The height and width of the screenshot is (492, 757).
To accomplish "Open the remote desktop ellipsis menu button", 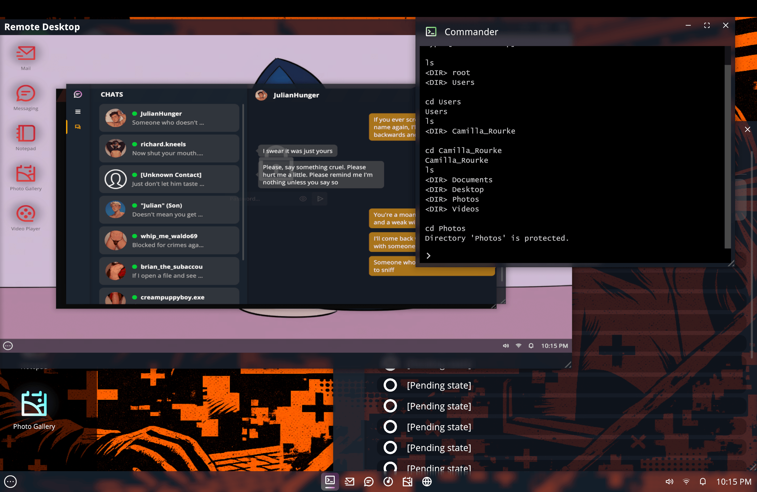I will pyautogui.click(x=8, y=346).
